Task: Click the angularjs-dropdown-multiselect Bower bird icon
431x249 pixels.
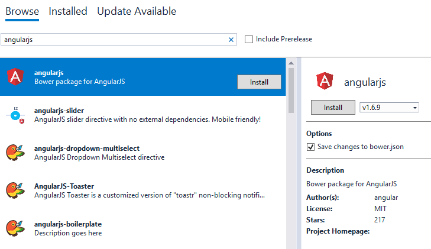Action: [15, 152]
